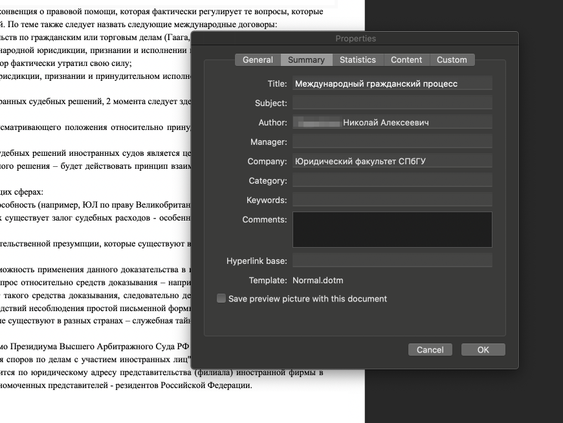This screenshot has width=563, height=423.
Task: Click the empty Subject field
Action: click(x=392, y=103)
